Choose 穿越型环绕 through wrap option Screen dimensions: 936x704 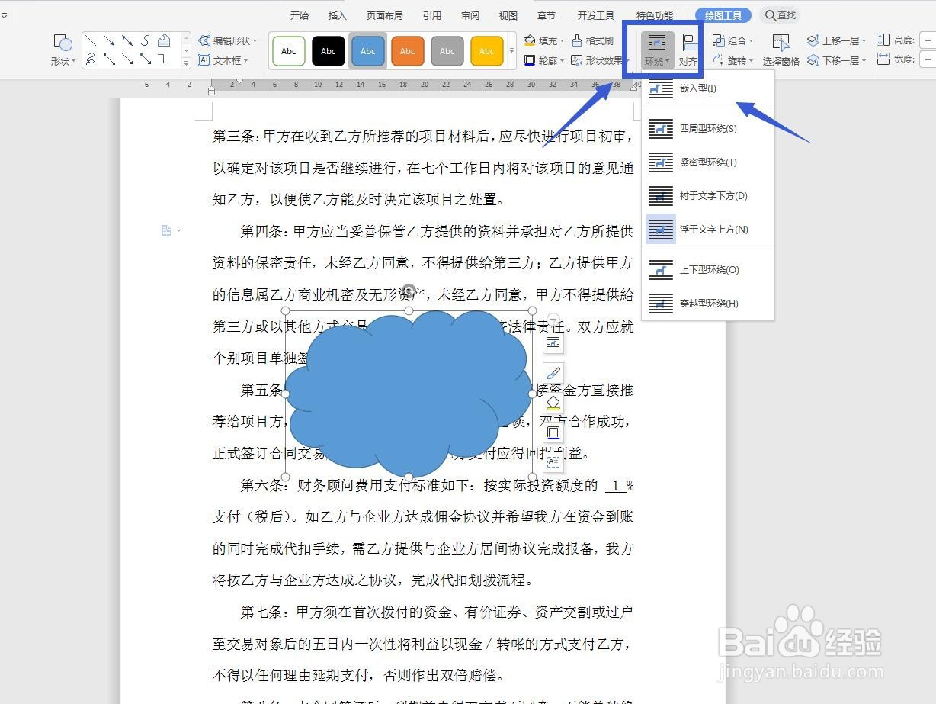pyautogui.click(x=708, y=304)
